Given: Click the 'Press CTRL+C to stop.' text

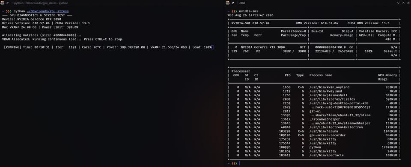Looking at the screenshot, I should point(104,39).
